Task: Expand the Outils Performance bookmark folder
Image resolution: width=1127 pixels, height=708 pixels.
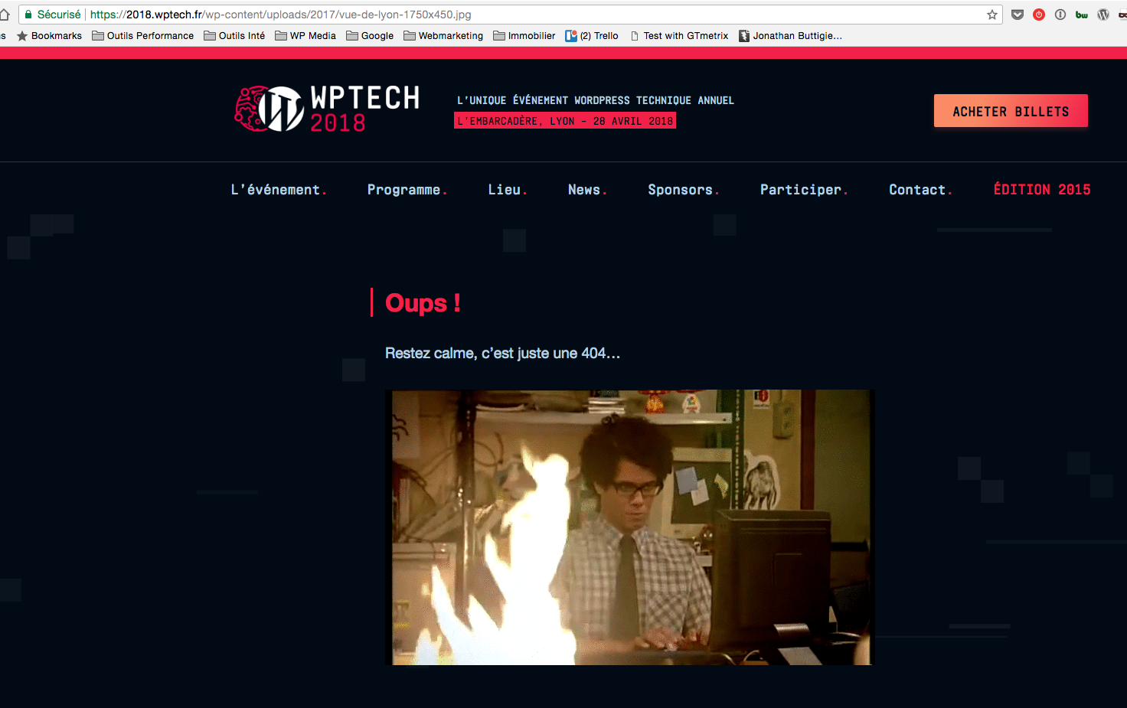Action: (143, 36)
